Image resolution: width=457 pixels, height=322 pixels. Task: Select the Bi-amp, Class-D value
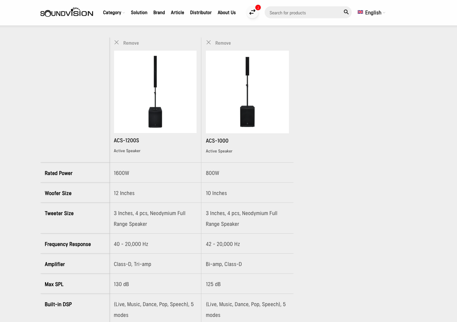[x=224, y=264]
